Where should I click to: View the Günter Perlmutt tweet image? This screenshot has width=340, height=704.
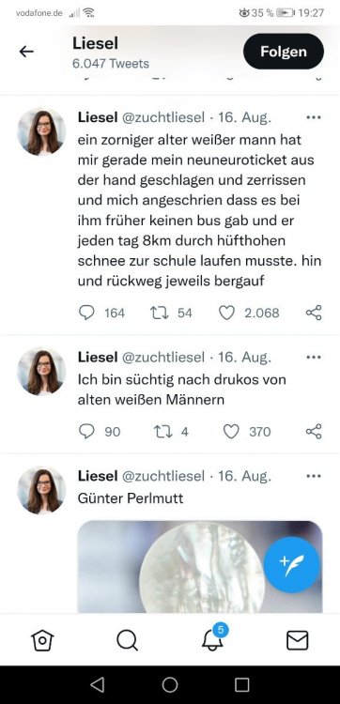200,567
